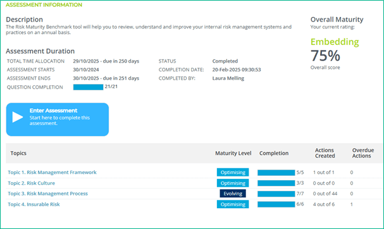384x229 pixels.
Task: Click the Actions Created column header
Action: click(325, 153)
